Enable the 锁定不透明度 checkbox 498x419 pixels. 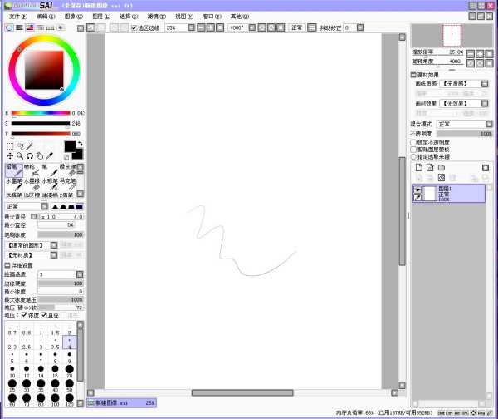(414, 141)
